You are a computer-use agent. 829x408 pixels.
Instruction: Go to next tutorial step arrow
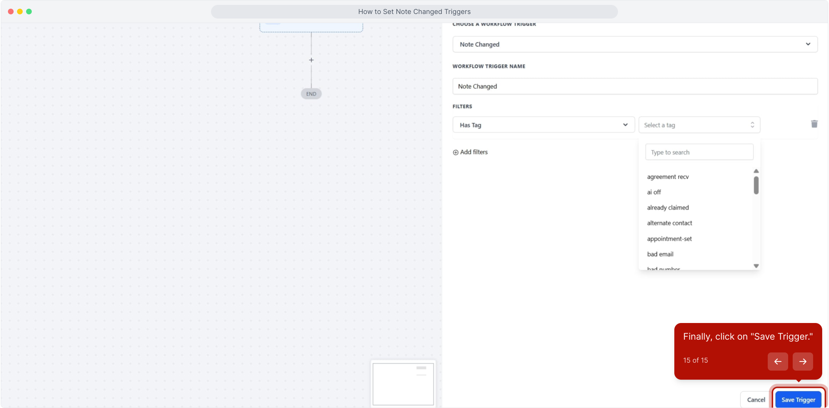803,362
